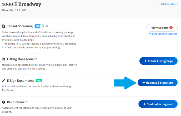This screenshot has width=181, height=116.
Task: Click the Screen new tenants link
Action: pos(163,34)
